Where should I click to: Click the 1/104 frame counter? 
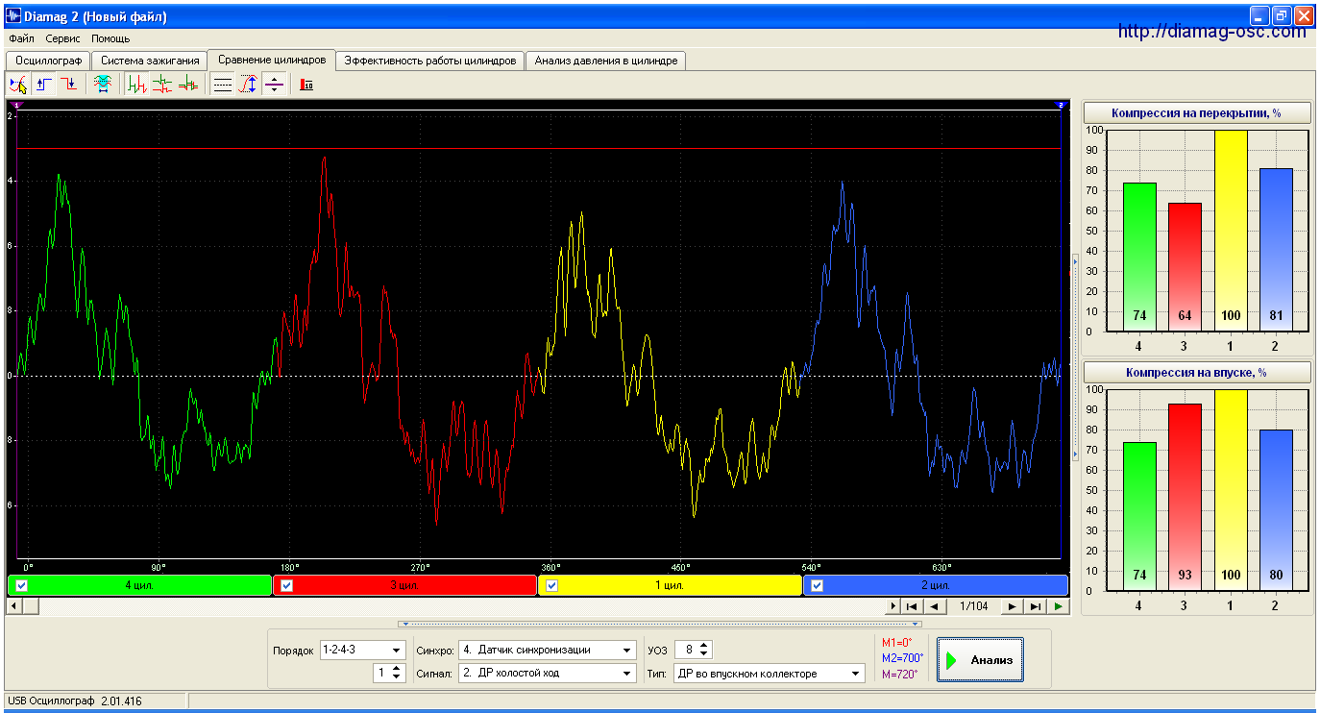(x=973, y=606)
